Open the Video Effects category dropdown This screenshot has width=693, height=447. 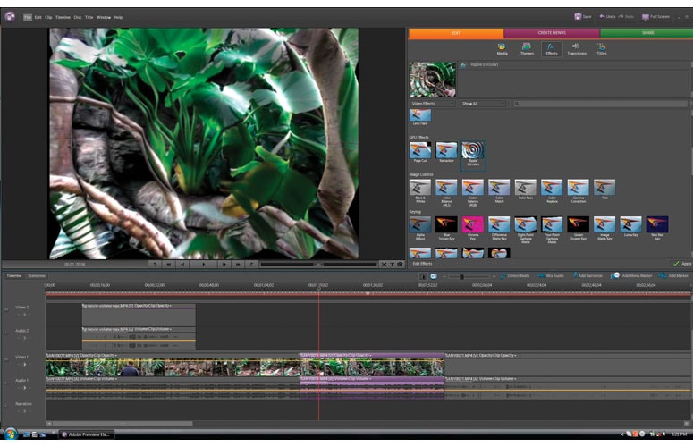(x=432, y=104)
